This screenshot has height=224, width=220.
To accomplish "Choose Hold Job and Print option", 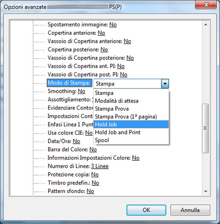I will [131, 132].
